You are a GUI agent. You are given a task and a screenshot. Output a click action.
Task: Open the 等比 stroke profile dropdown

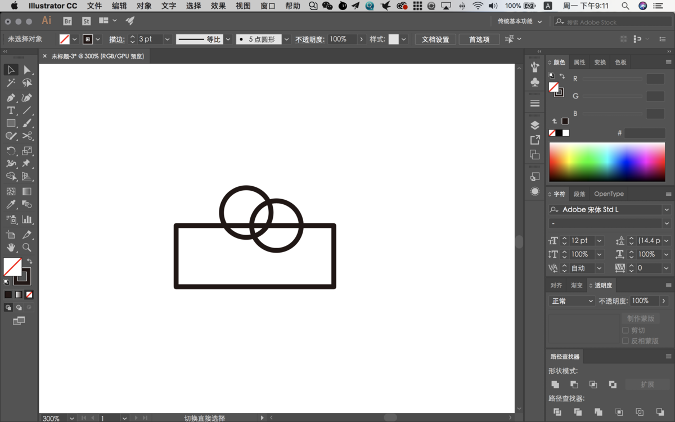pyautogui.click(x=228, y=39)
